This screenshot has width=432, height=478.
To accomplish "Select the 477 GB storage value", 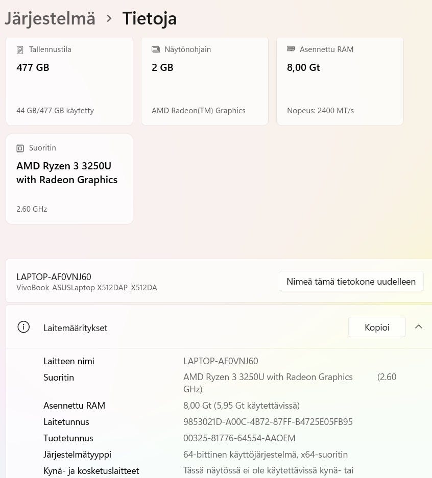I will click(33, 67).
